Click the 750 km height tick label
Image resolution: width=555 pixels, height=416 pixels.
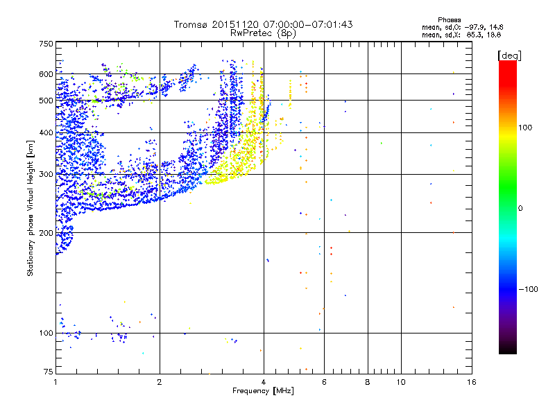(46, 44)
